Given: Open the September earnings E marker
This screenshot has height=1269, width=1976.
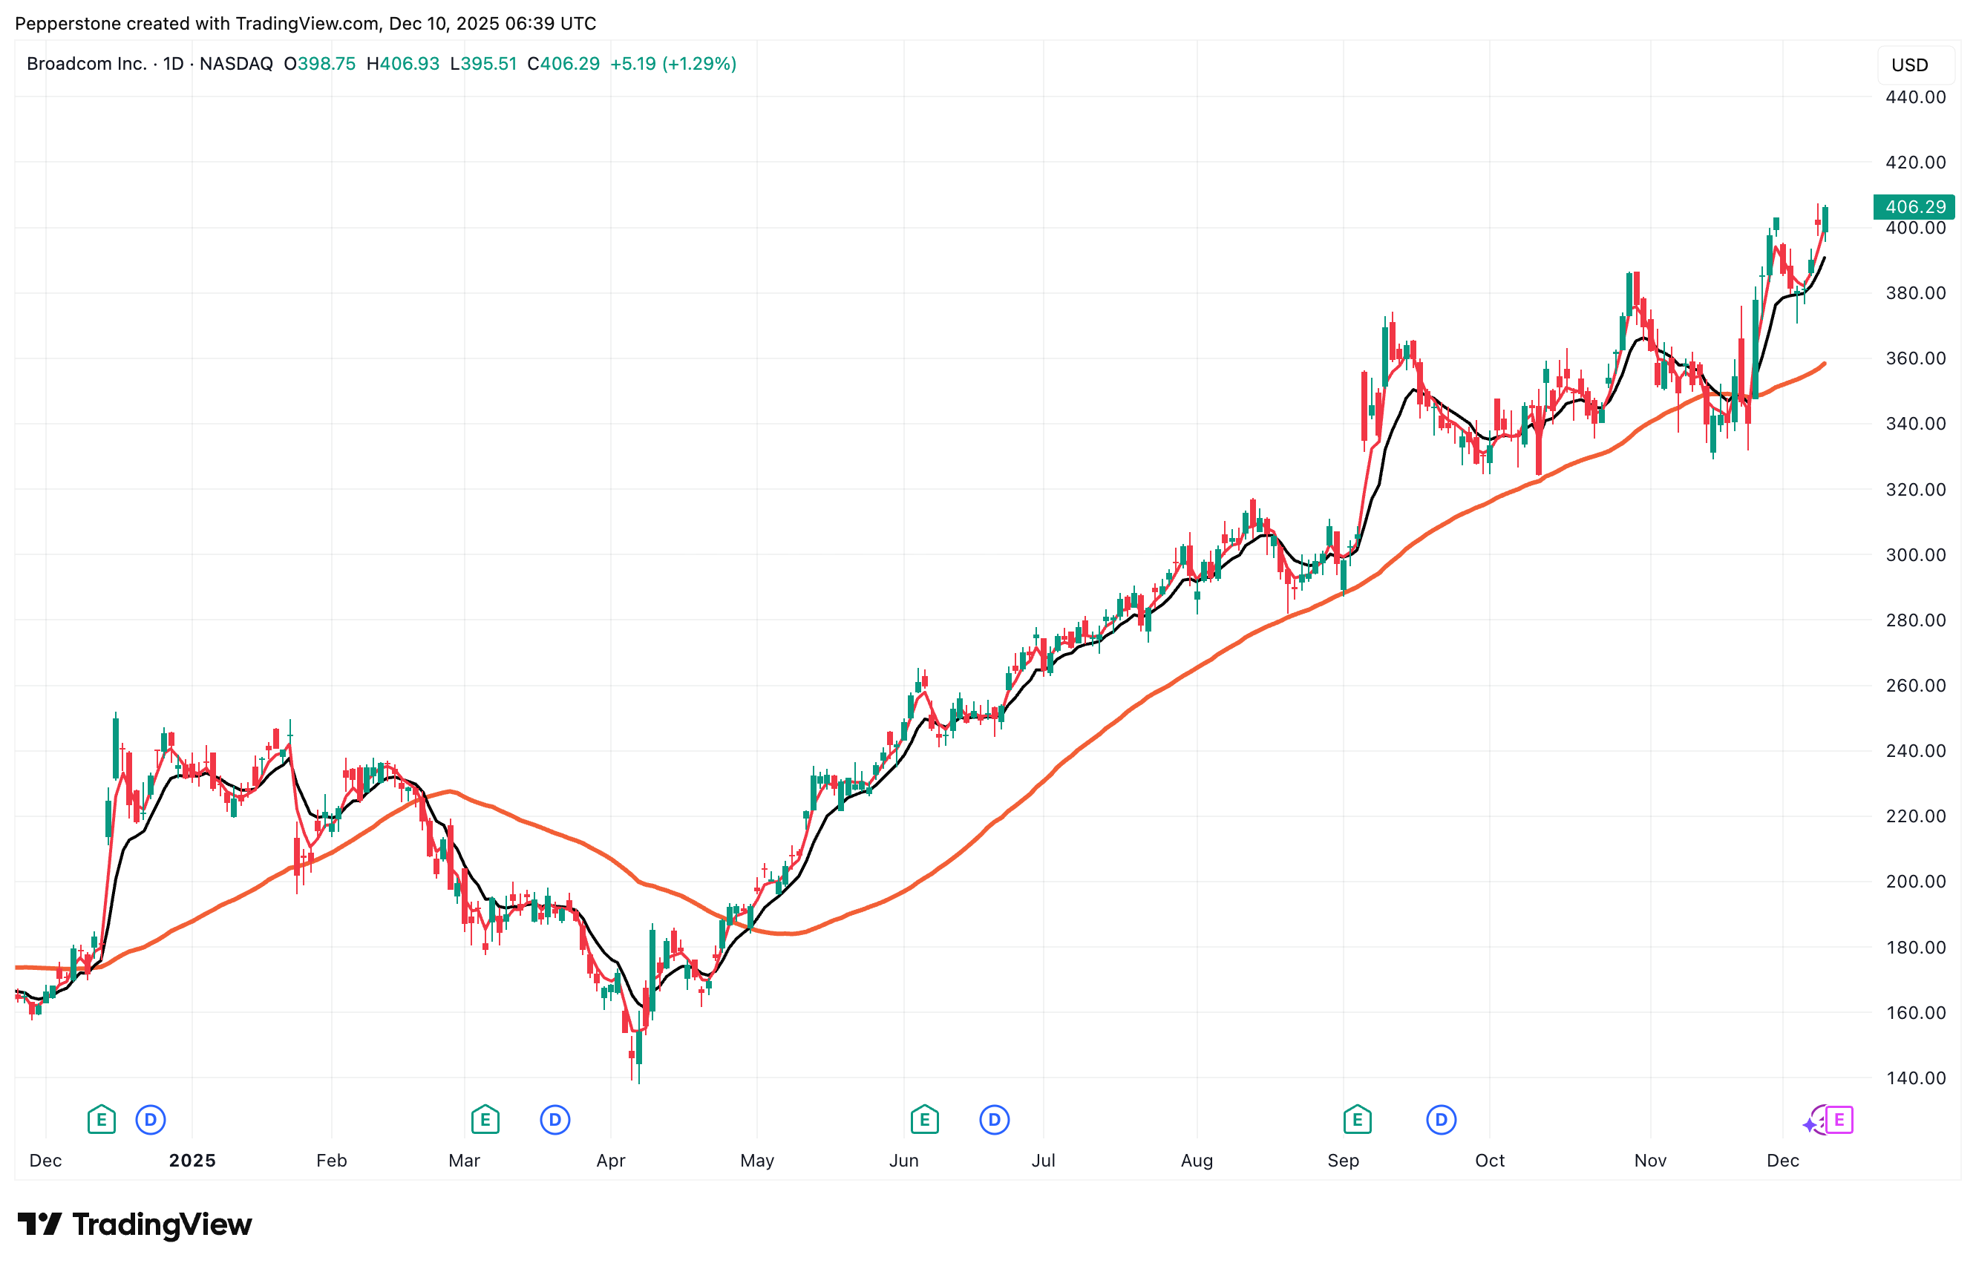Looking at the screenshot, I should pyautogui.click(x=1356, y=1119).
